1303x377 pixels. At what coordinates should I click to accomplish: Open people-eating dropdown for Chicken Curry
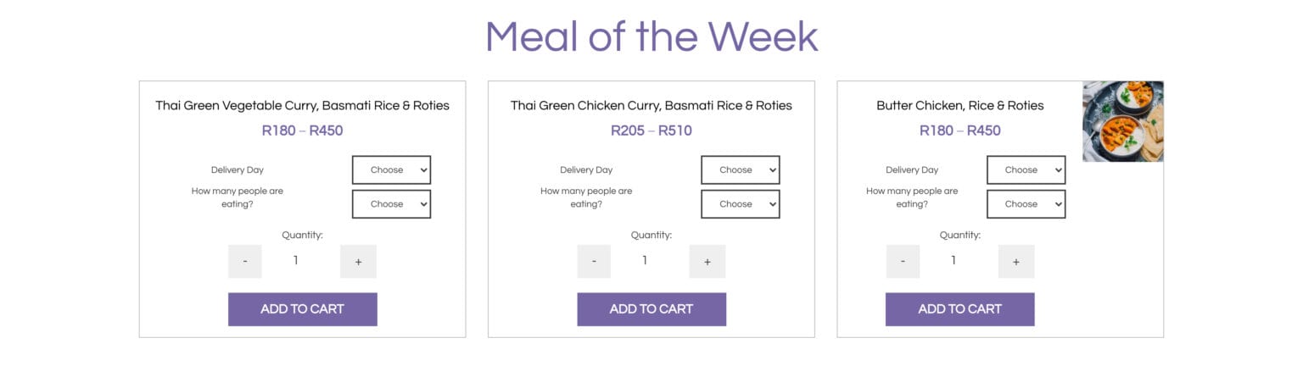point(741,204)
